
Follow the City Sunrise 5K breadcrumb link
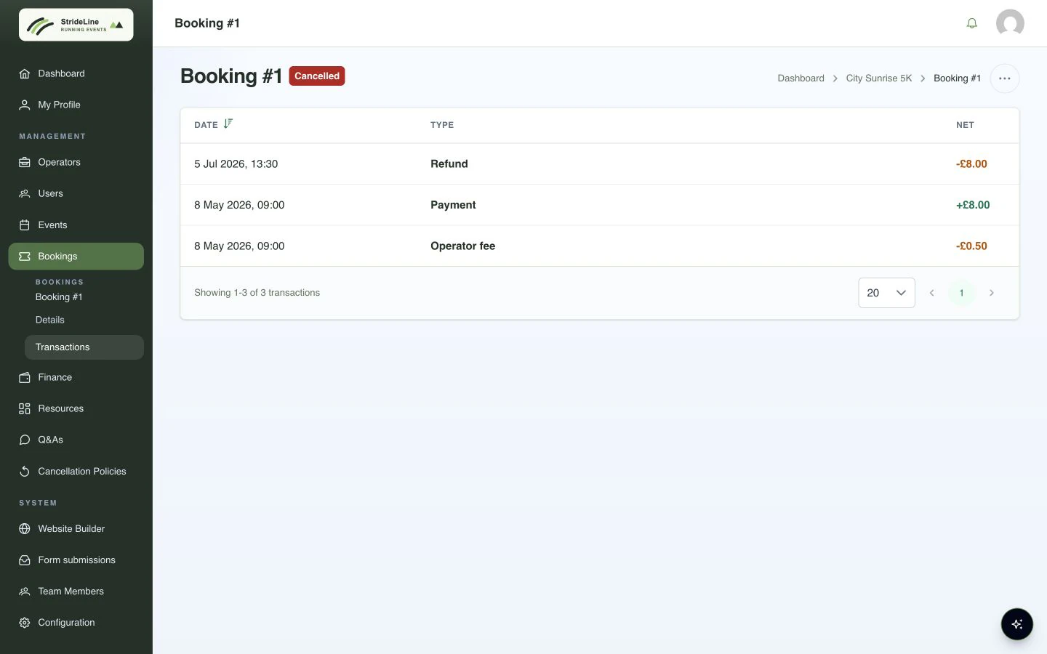[x=878, y=78]
